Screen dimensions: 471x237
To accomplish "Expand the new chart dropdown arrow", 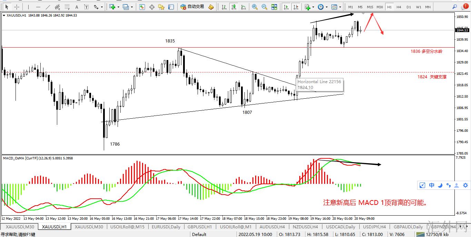I will (118, 7).
